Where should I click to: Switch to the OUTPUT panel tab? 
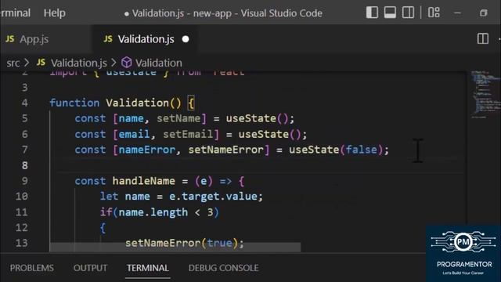pyautogui.click(x=90, y=268)
